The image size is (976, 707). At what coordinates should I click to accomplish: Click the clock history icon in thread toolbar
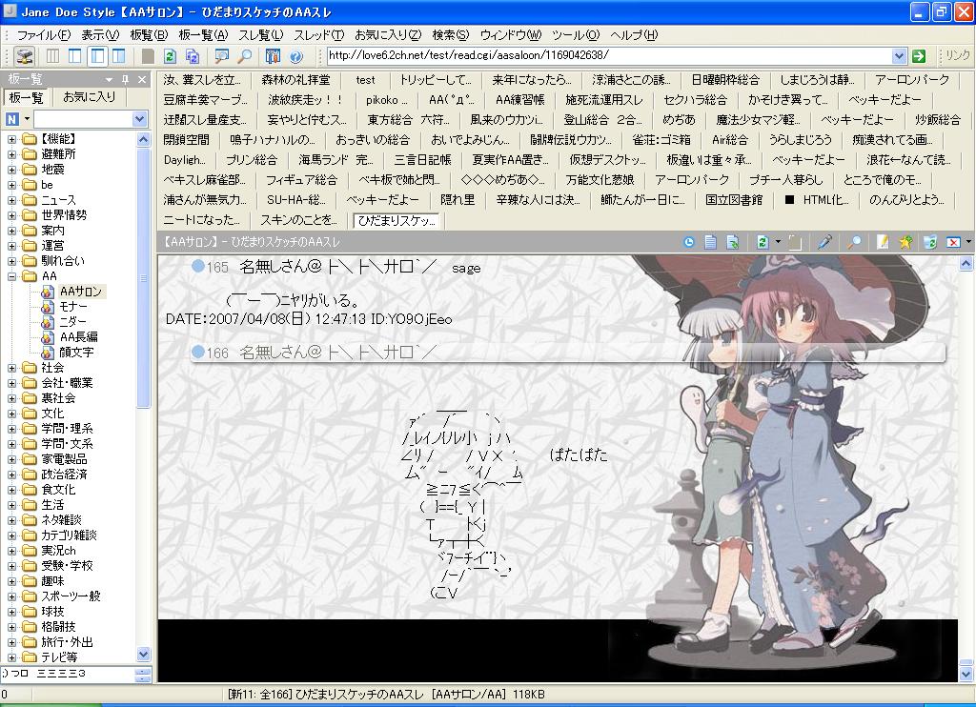(688, 242)
